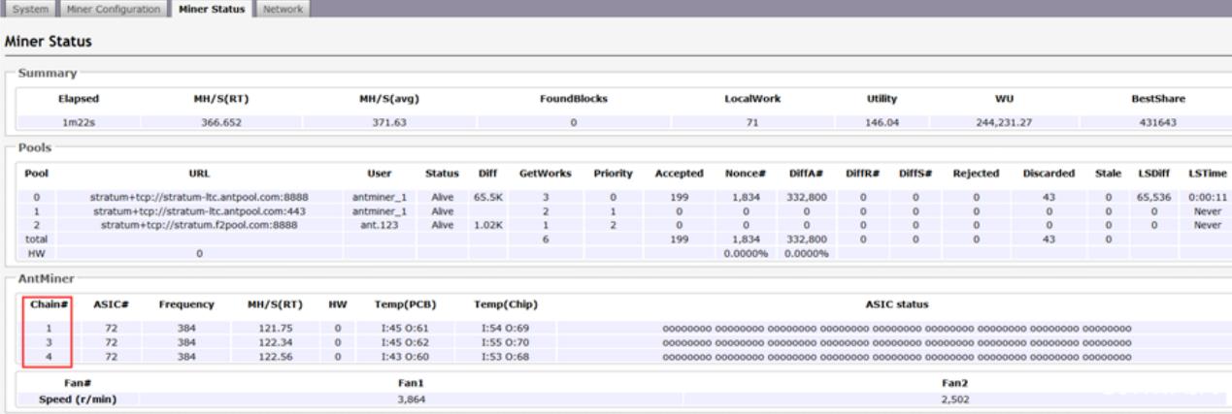The width and height of the screenshot is (1232, 414).
Task: Select chain 1 row number
Action: pyautogui.click(x=48, y=330)
